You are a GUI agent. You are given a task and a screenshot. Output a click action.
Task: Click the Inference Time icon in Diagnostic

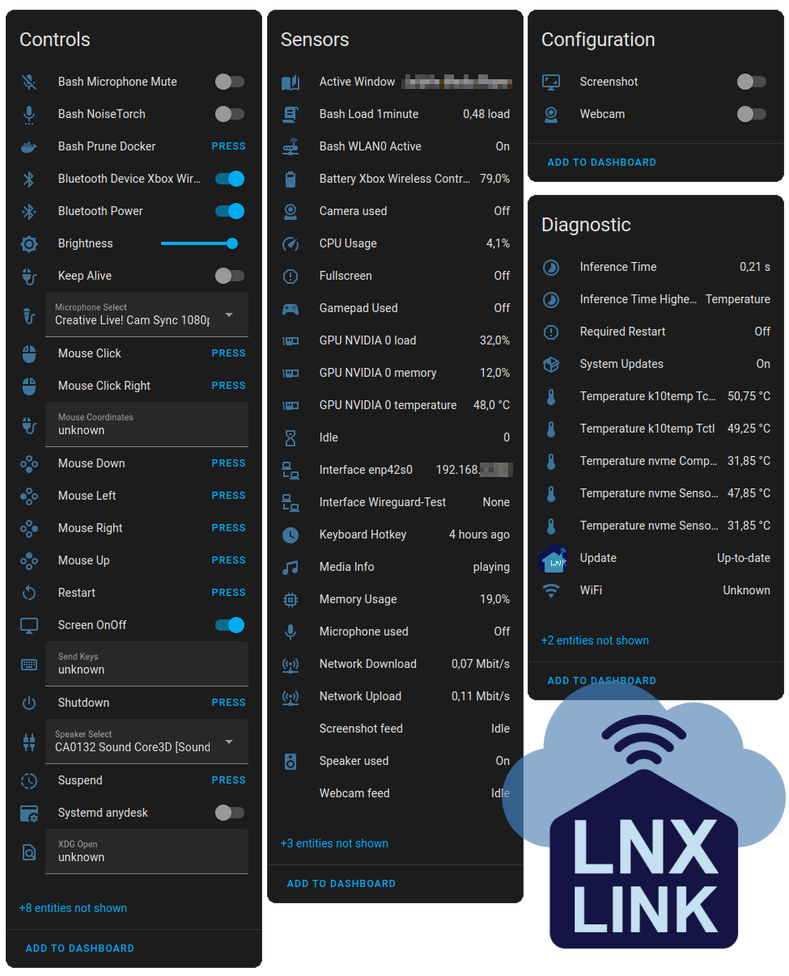coord(551,267)
